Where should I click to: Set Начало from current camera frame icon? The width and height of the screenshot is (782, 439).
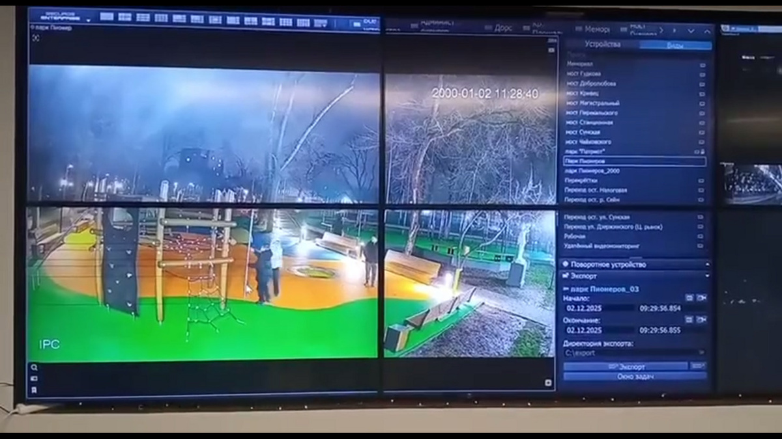pyautogui.click(x=701, y=298)
